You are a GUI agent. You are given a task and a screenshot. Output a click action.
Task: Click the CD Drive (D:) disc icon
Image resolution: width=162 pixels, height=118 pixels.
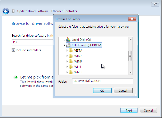click(68, 45)
